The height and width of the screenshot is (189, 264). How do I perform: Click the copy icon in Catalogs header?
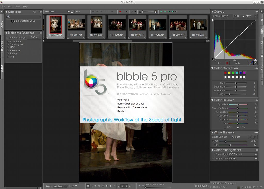35,12
